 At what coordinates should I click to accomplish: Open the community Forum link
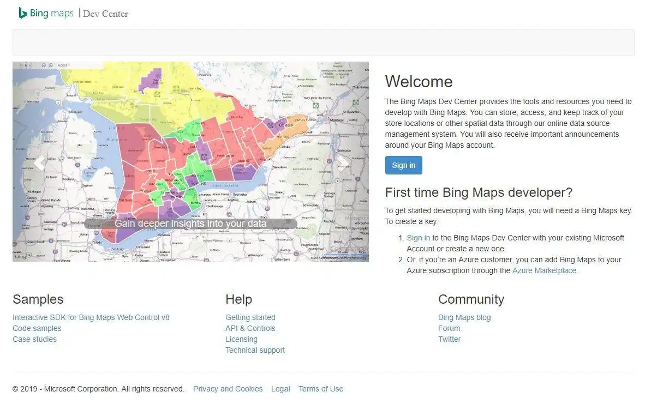(449, 328)
